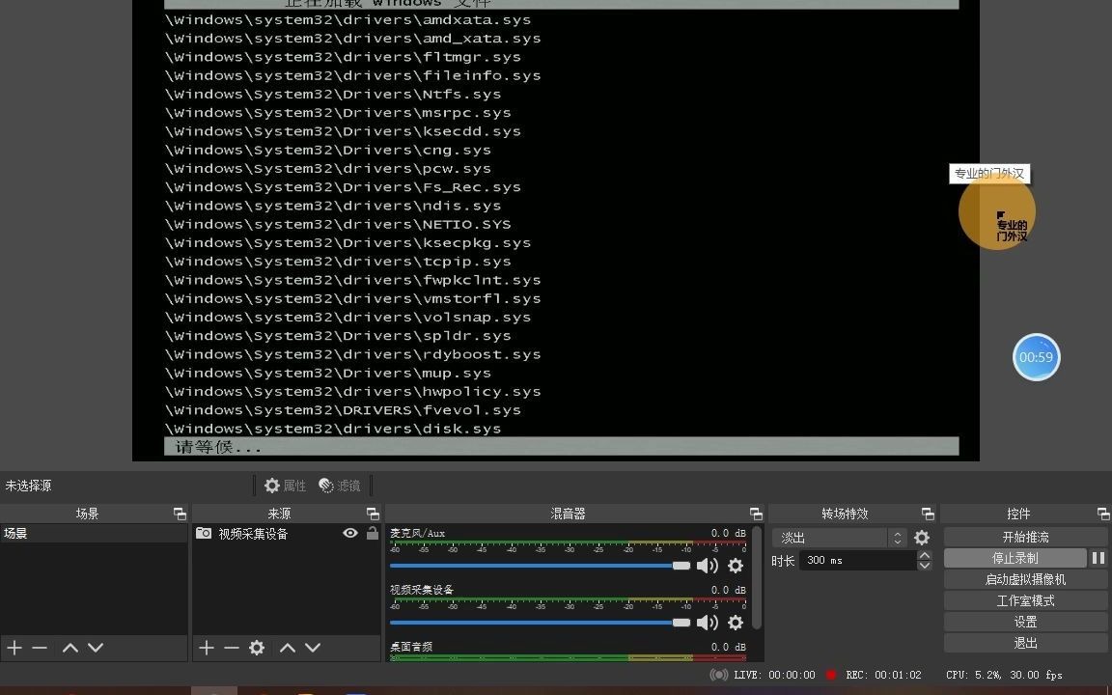Pause recording with the pause icon
This screenshot has width=1112, height=695.
click(x=1099, y=557)
